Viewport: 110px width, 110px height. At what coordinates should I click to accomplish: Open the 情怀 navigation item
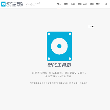click(66, 4)
